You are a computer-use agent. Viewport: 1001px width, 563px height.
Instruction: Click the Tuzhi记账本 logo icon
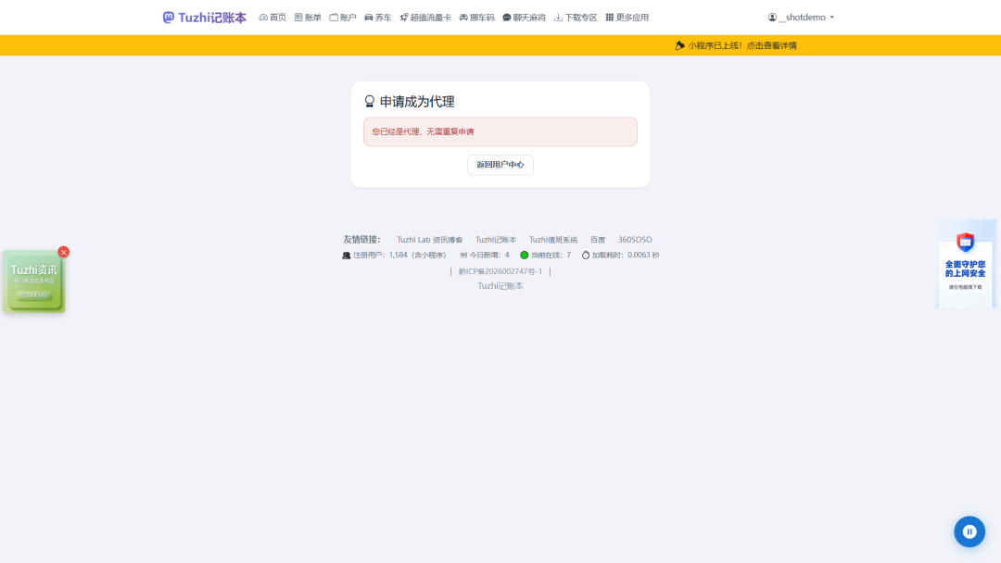click(x=169, y=18)
